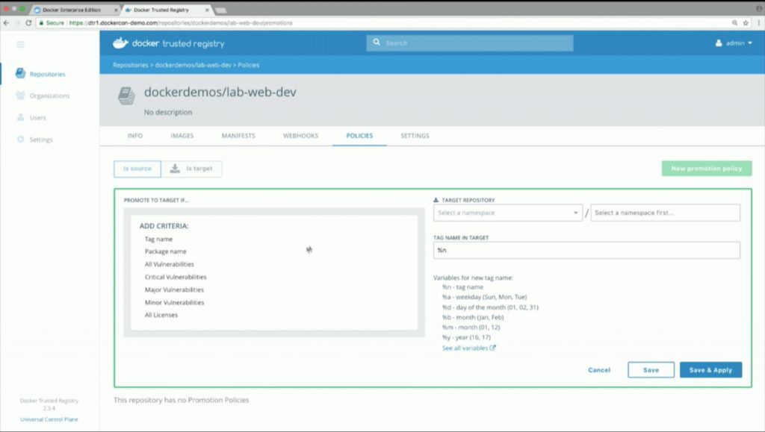Viewport: 765px width, 432px height.
Task: Click the Save & Apply button
Action: (x=710, y=369)
